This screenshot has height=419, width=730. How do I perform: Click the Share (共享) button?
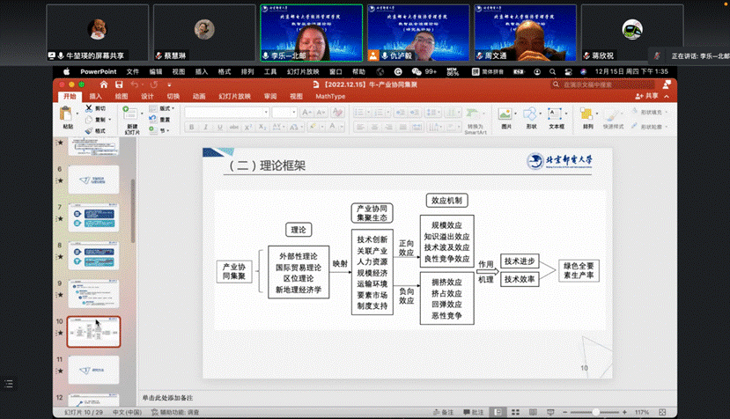coord(647,96)
